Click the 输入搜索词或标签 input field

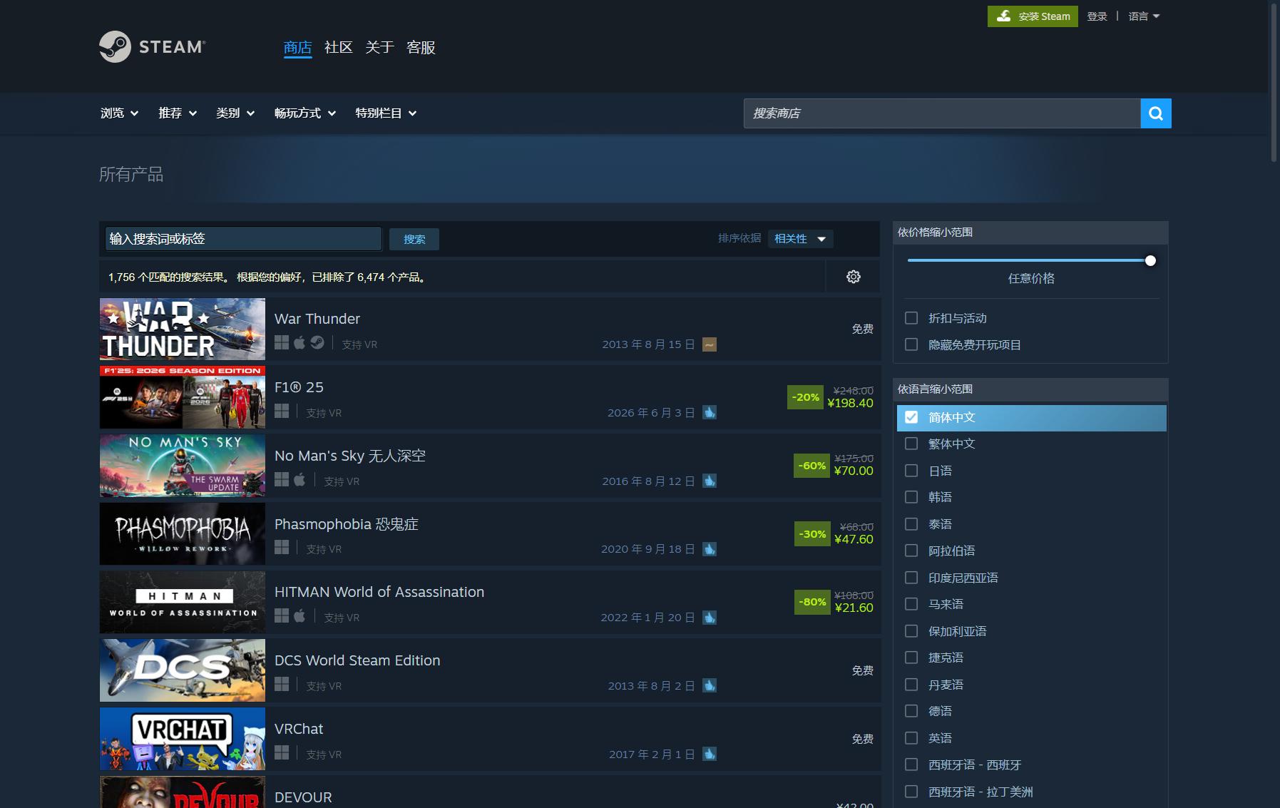tap(243, 239)
